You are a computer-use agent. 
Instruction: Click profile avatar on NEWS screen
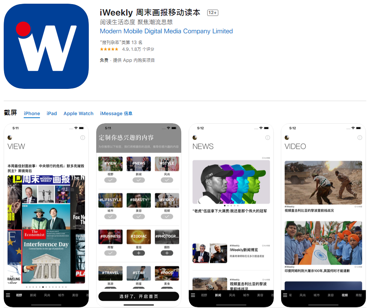pos(195,138)
